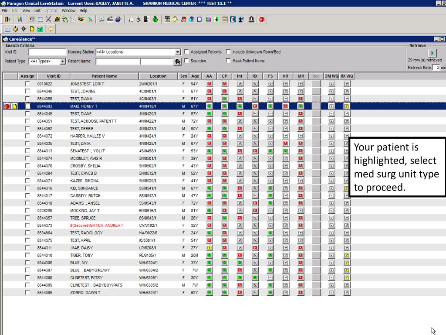Click the line graph toolbar icon
The image size is (446, 335).
[73, 19]
